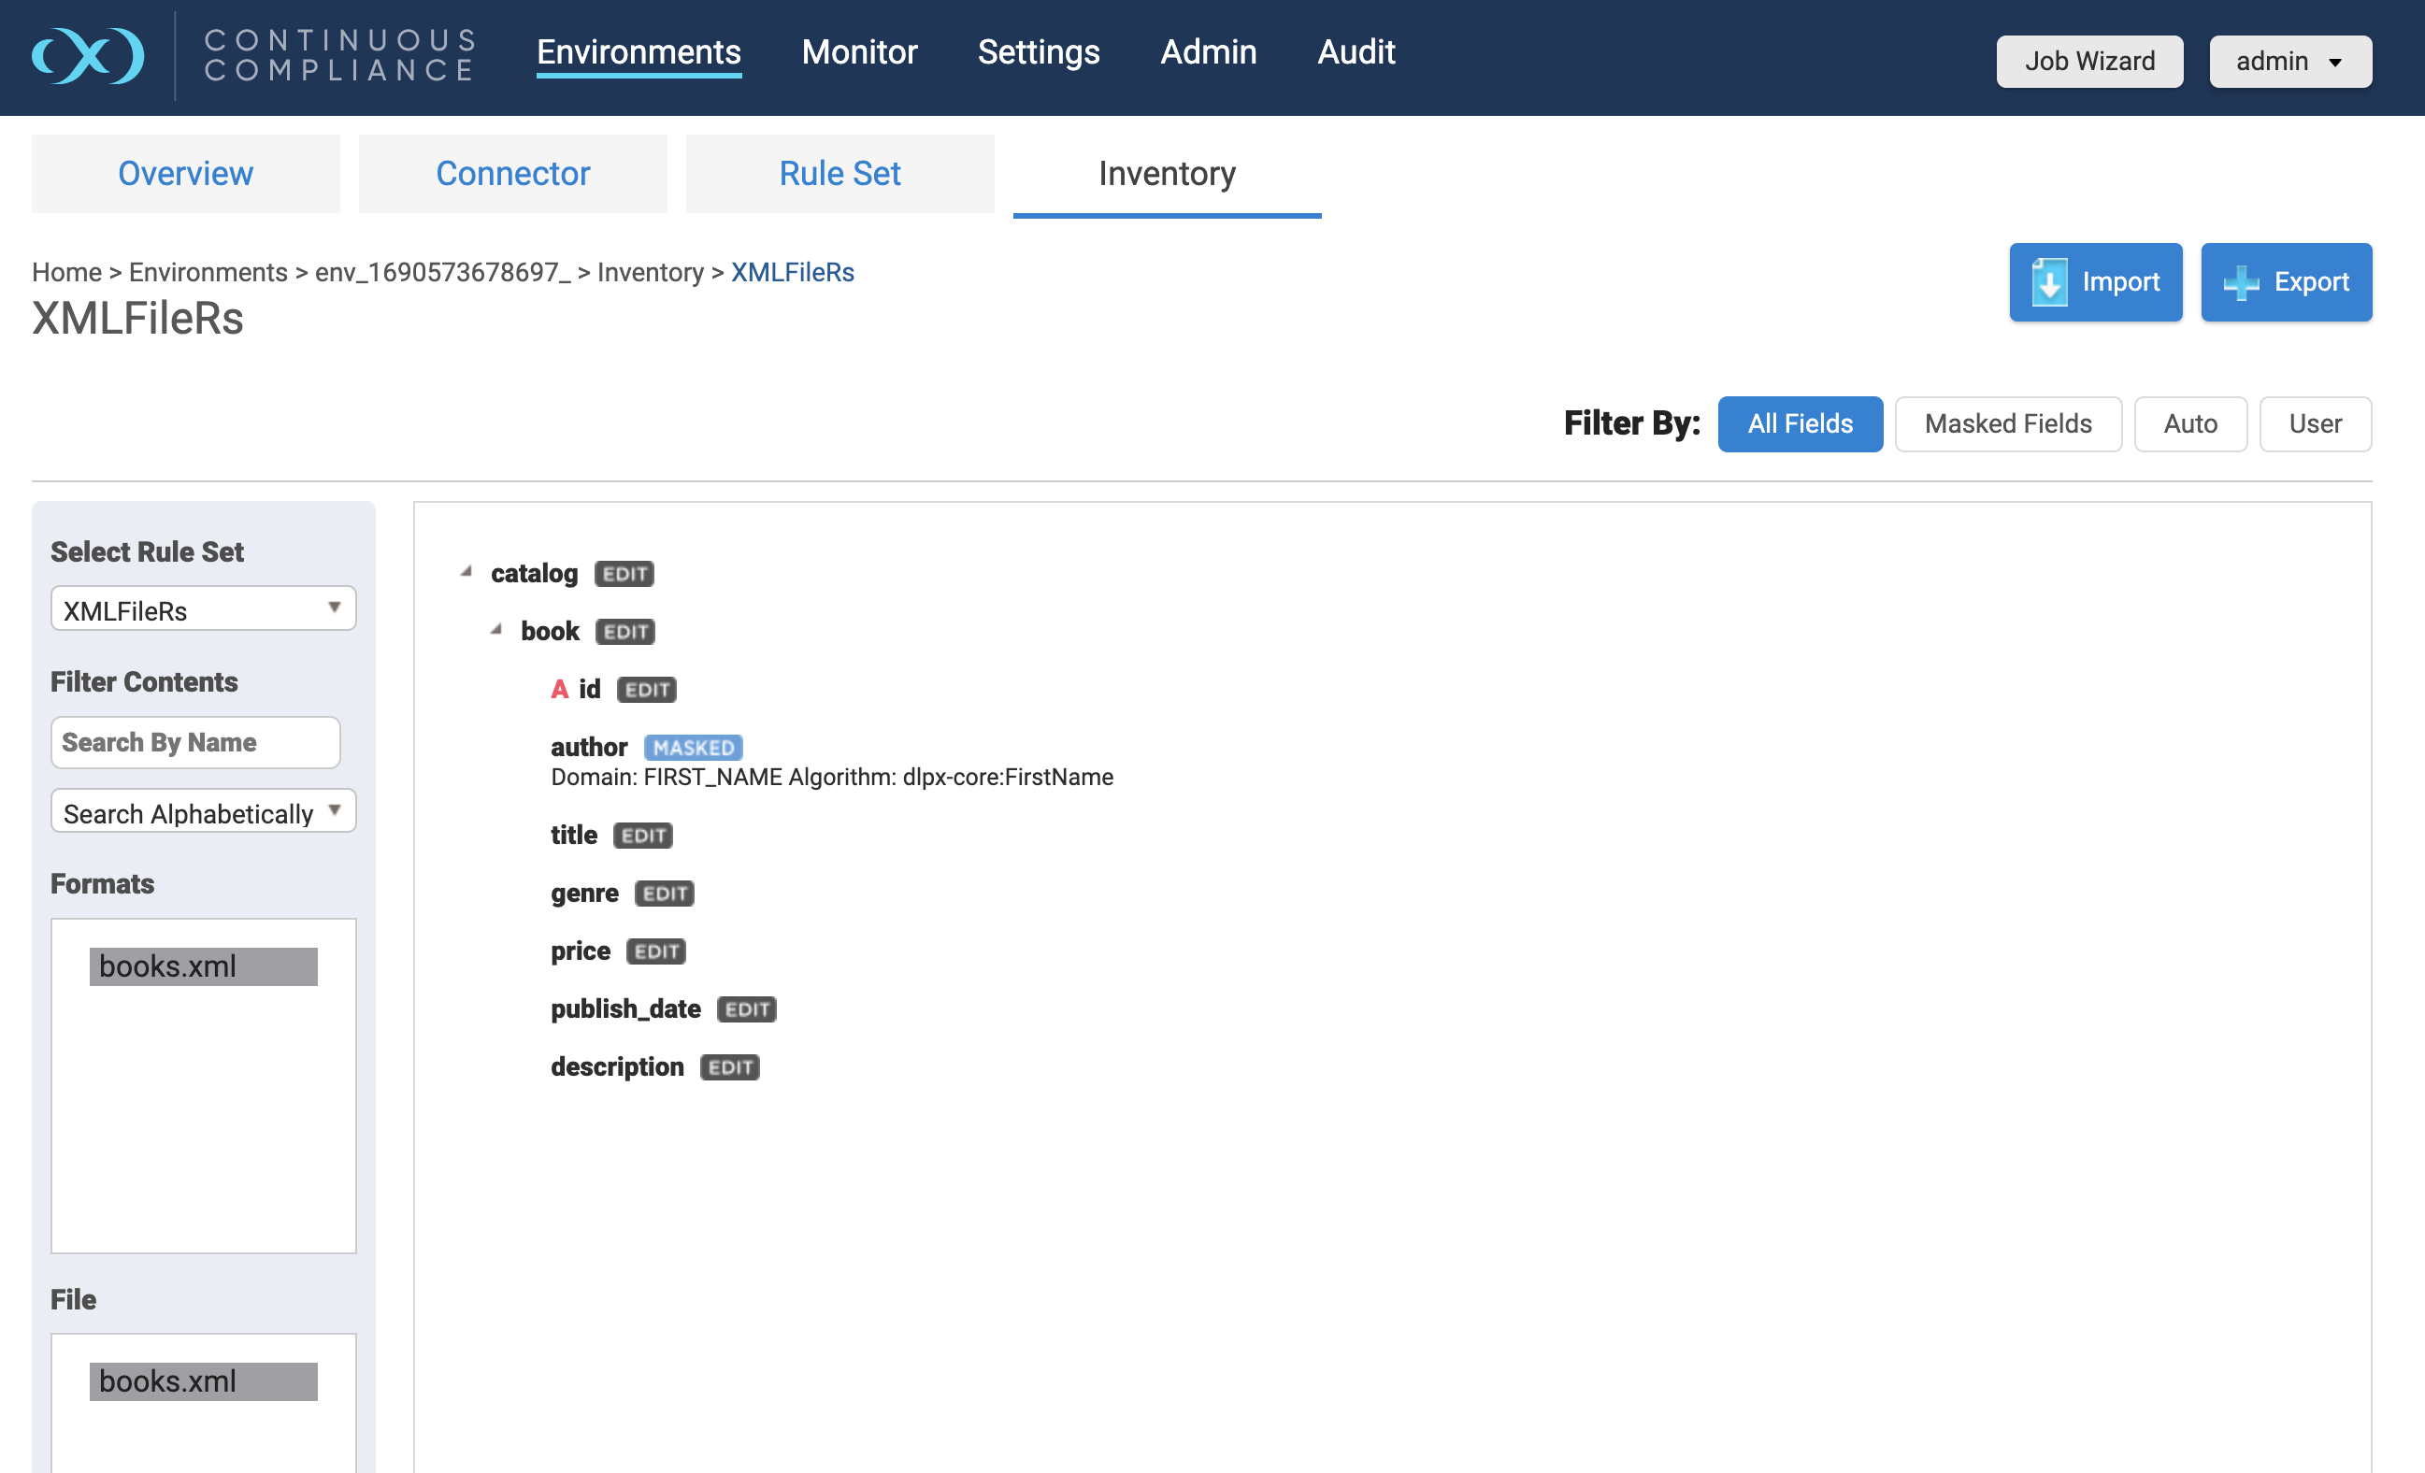2425x1473 pixels.
Task: Switch to the Rule Set tab
Action: click(x=839, y=174)
